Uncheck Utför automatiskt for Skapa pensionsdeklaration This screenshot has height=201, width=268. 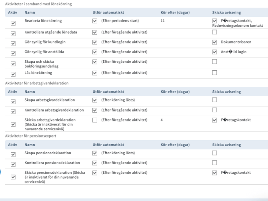coord(95,153)
